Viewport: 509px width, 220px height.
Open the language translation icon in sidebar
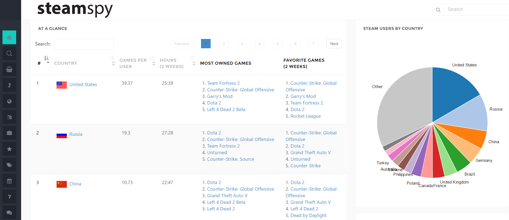(9, 117)
